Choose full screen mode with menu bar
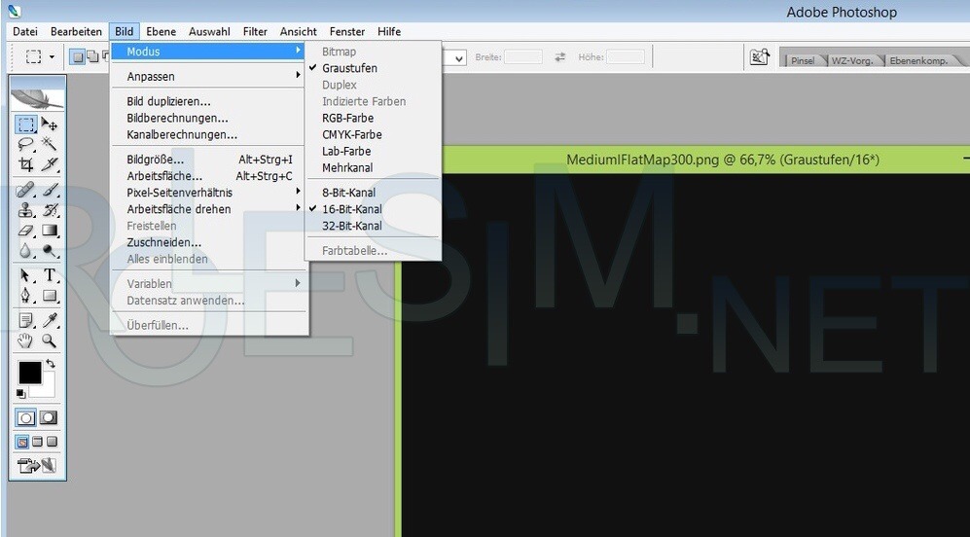970x537 pixels. 37,442
